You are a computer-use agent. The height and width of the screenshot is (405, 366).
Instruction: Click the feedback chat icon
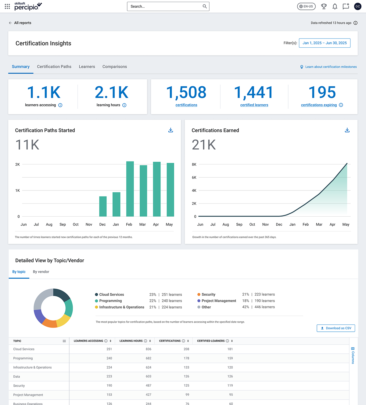pyautogui.click(x=346, y=6)
